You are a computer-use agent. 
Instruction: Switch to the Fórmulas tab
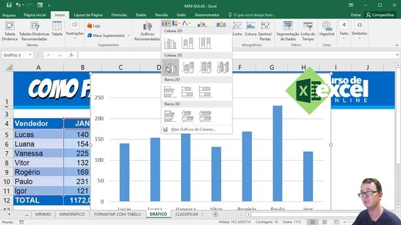pos(119,15)
